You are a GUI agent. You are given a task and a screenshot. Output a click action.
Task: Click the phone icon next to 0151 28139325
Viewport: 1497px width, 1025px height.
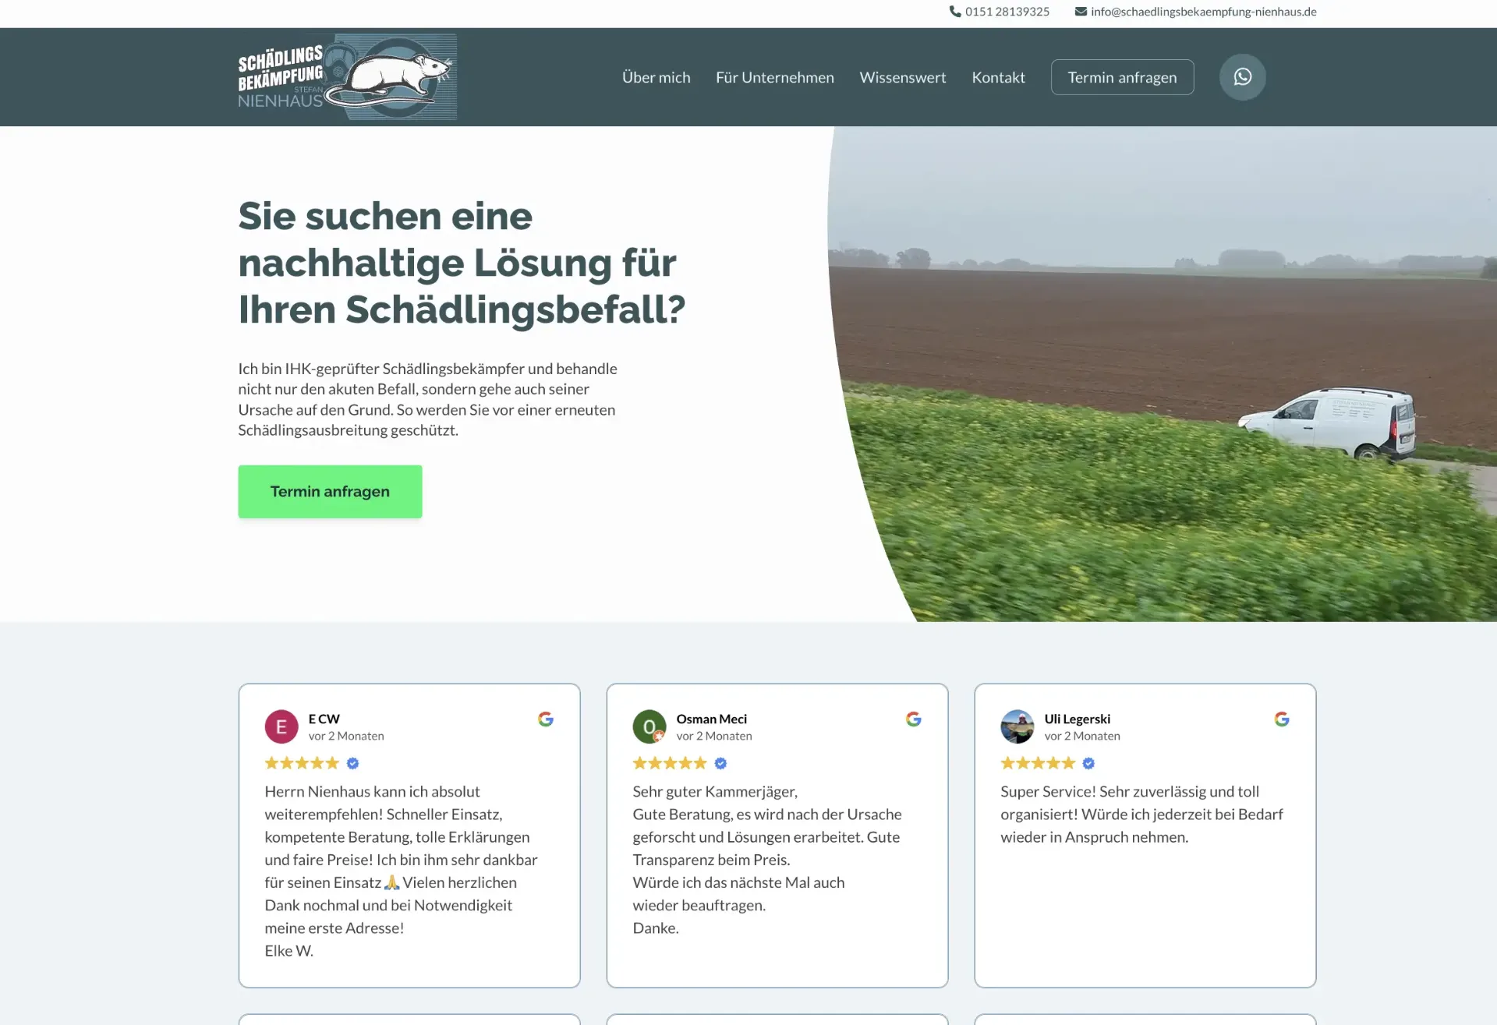954,11
